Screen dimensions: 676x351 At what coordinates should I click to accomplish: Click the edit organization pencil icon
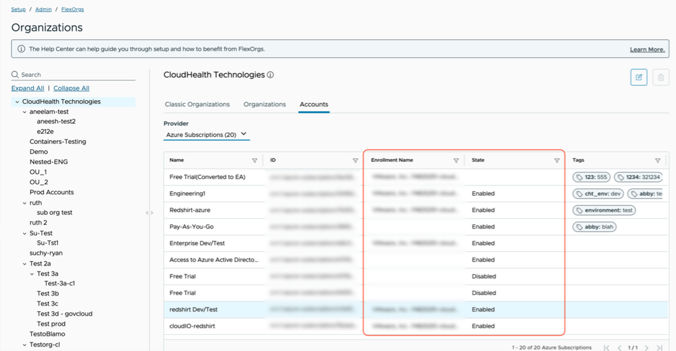639,77
